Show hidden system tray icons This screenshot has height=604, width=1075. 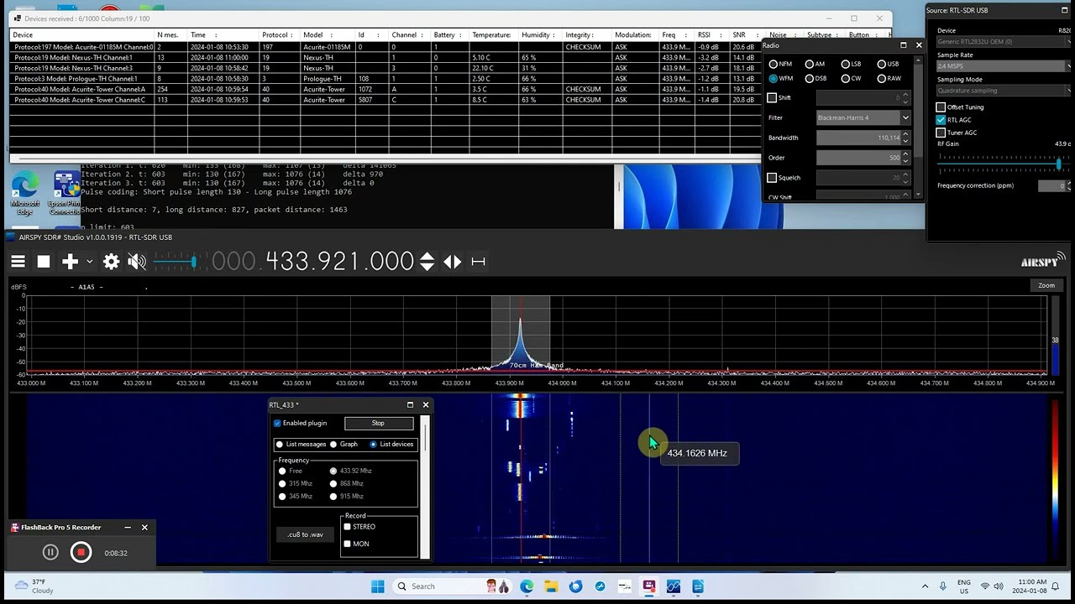pyautogui.click(x=926, y=586)
